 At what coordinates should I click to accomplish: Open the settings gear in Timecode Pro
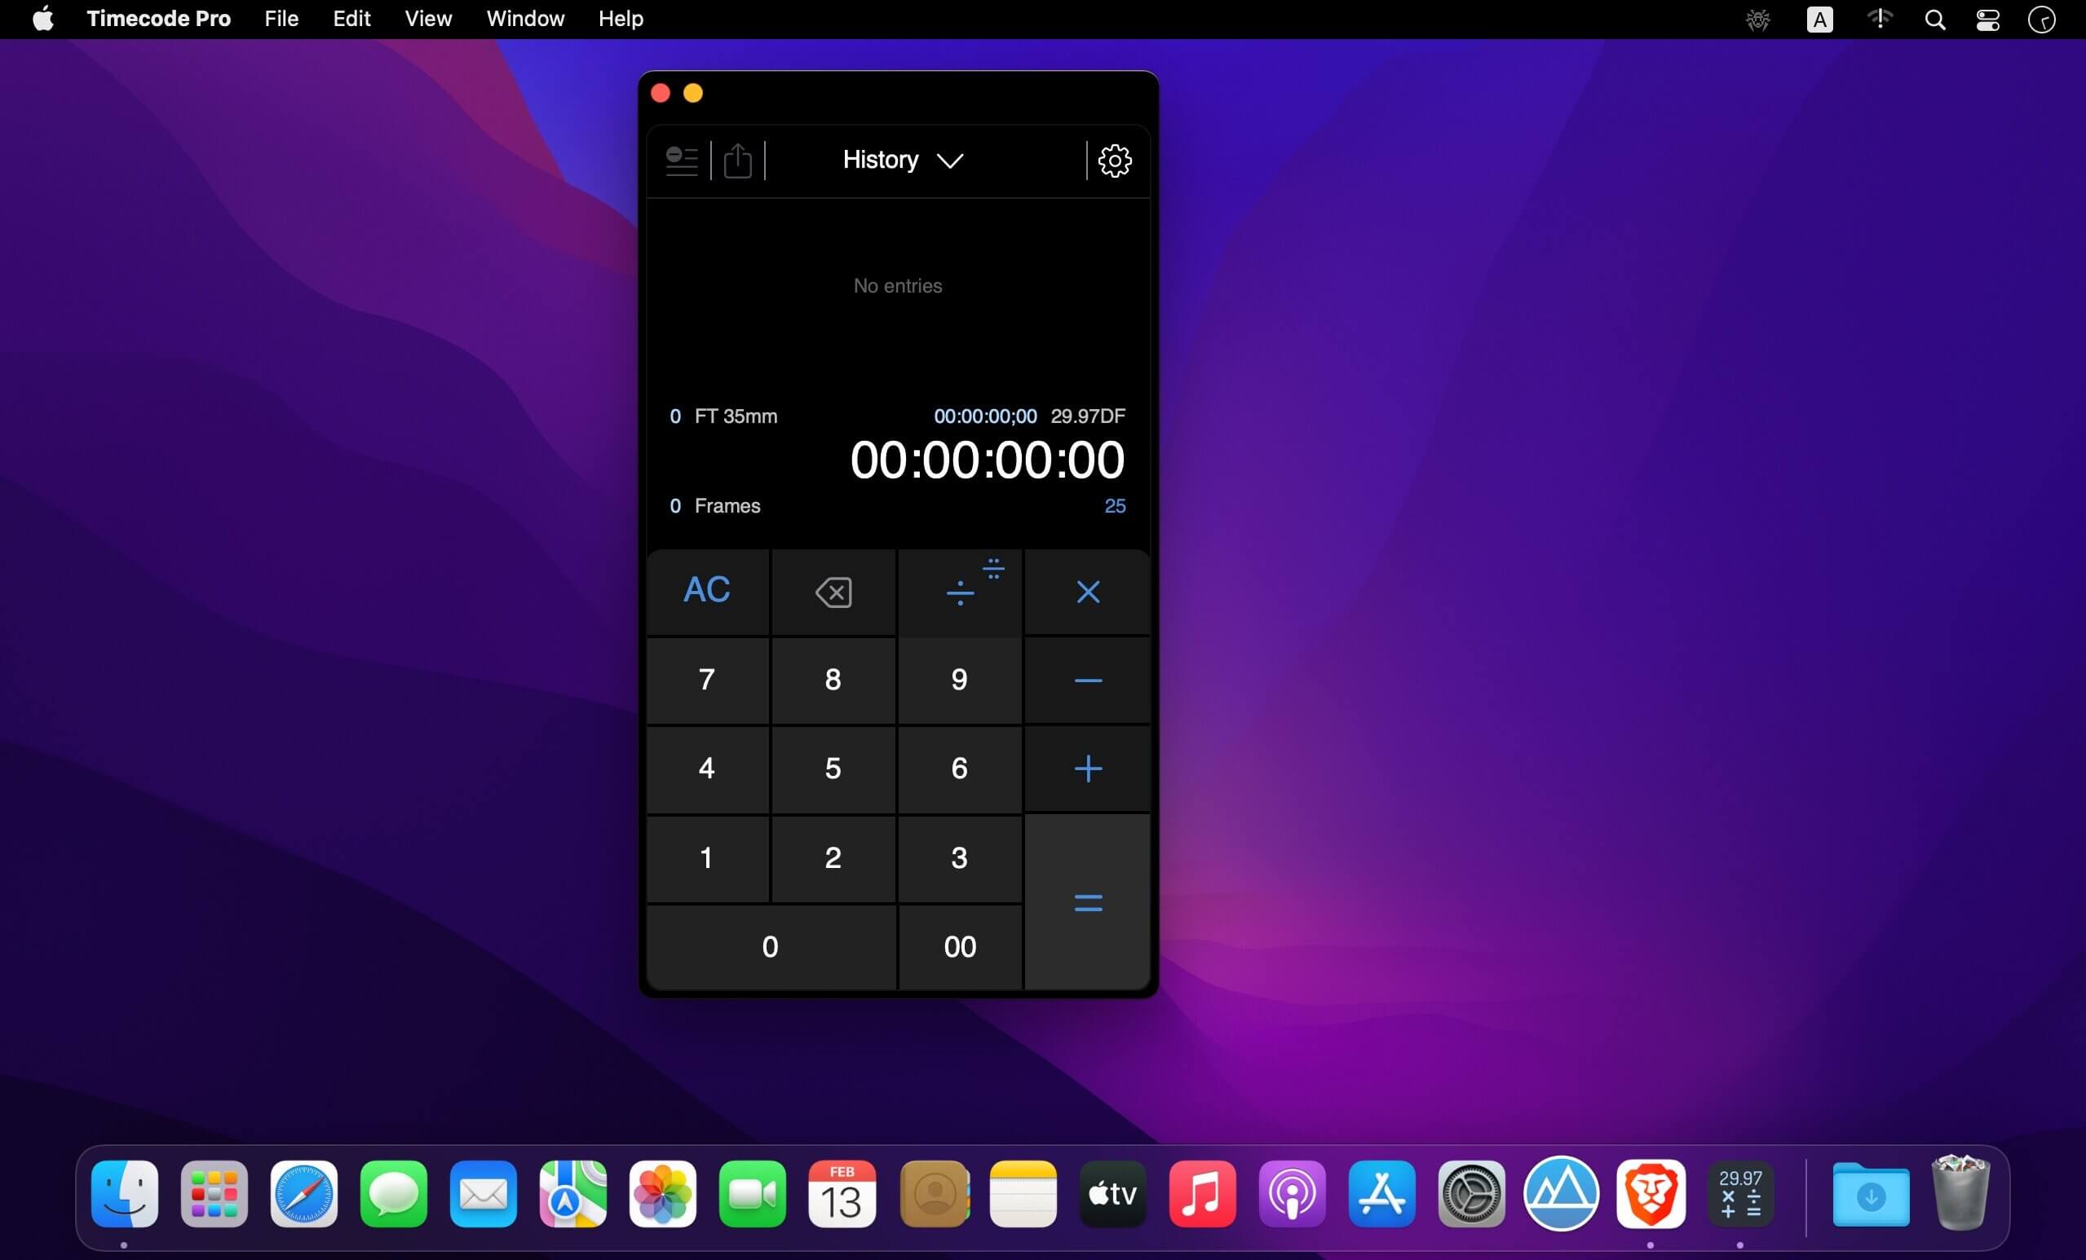point(1115,161)
